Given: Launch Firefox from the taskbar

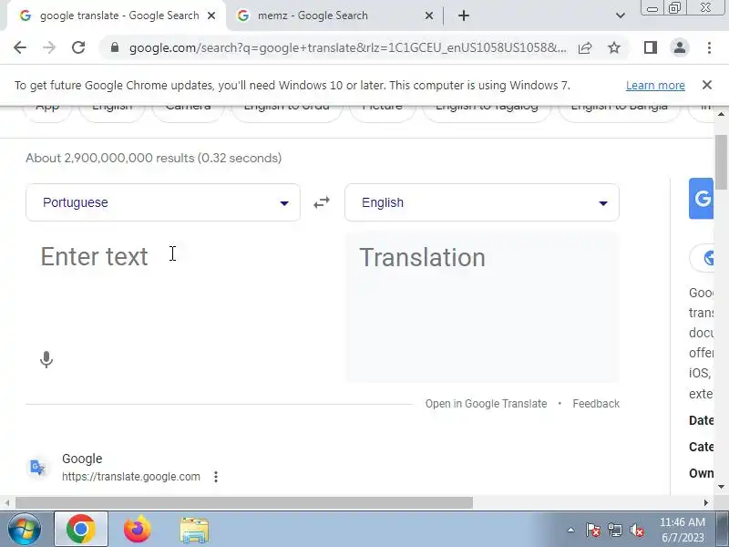Looking at the screenshot, I should (138, 530).
